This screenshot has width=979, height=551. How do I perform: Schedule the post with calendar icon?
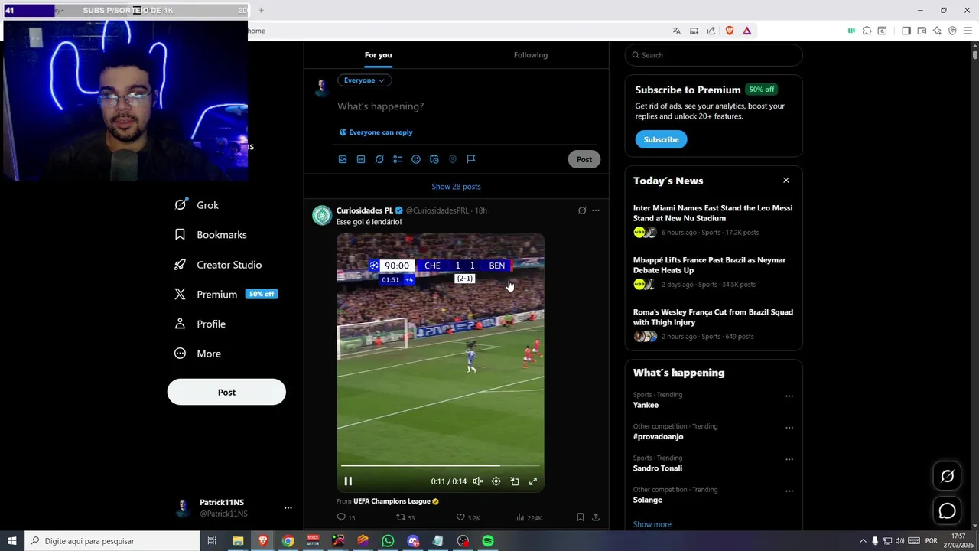click(434, 159)
